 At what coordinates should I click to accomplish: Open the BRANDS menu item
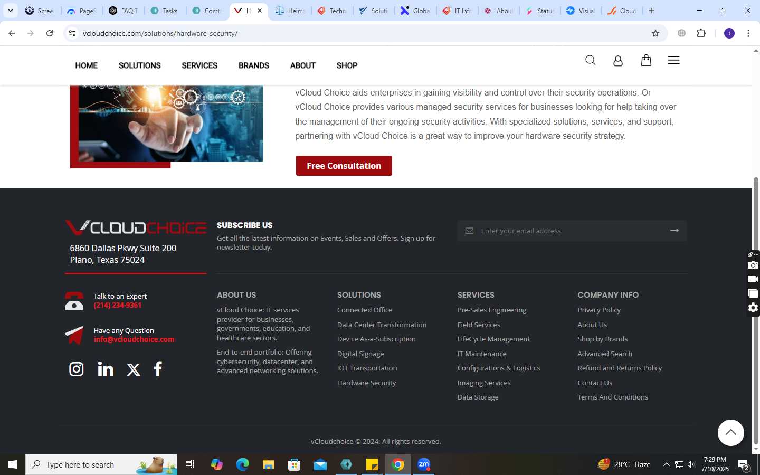click(254, 65)
